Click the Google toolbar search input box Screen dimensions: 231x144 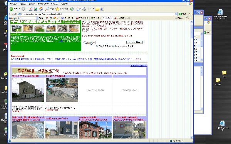[x=27, y=18]
